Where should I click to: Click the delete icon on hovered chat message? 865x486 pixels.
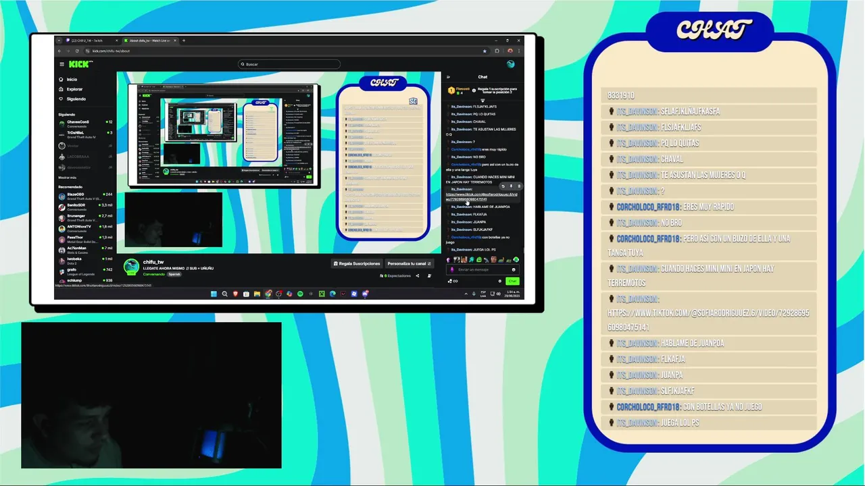click(x=519, y=186)
